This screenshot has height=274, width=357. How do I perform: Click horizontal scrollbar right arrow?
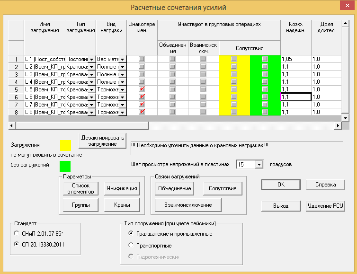click(338, 125)
